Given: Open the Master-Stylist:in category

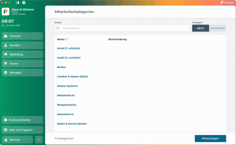Looking at the screenshot, I should click(67, 86).
